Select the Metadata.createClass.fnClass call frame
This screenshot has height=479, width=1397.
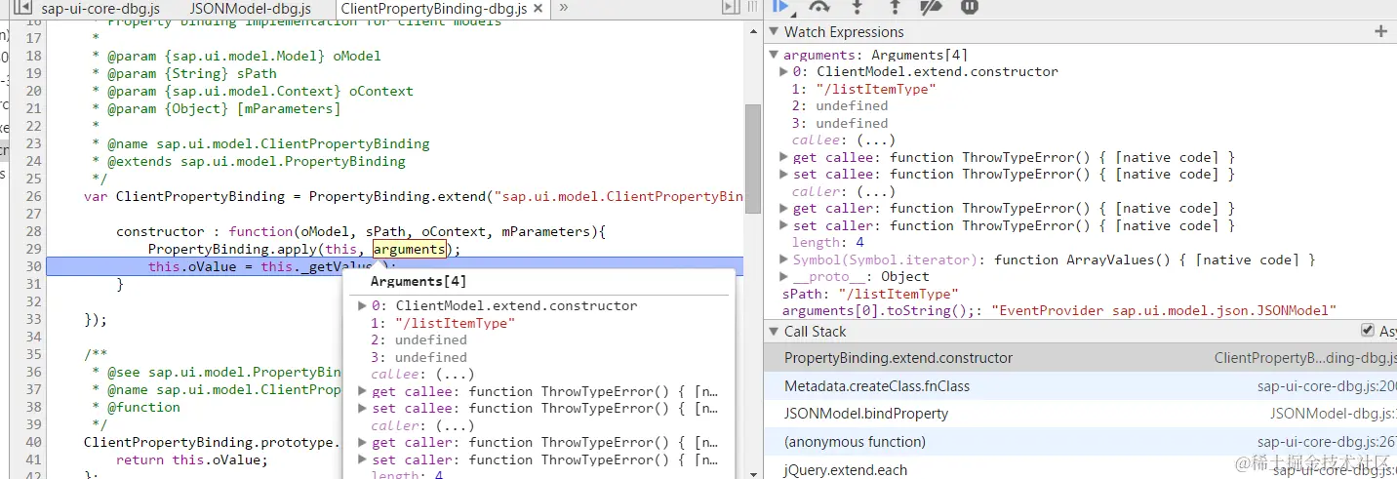1081,386
